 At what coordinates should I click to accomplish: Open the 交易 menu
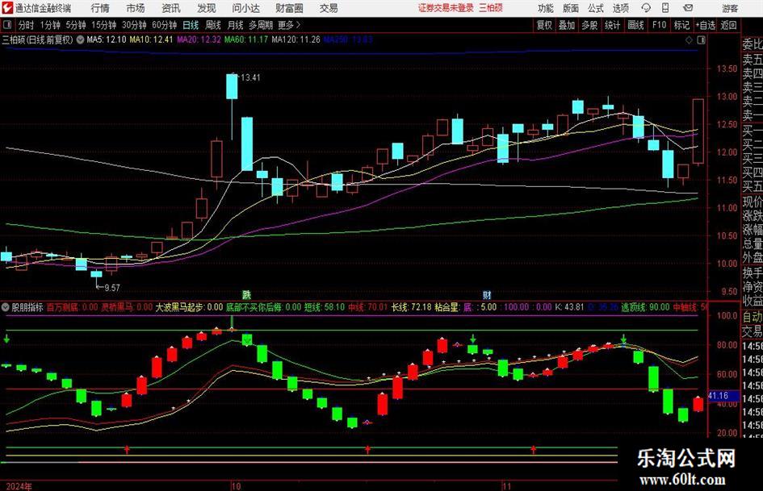(329, 8)
